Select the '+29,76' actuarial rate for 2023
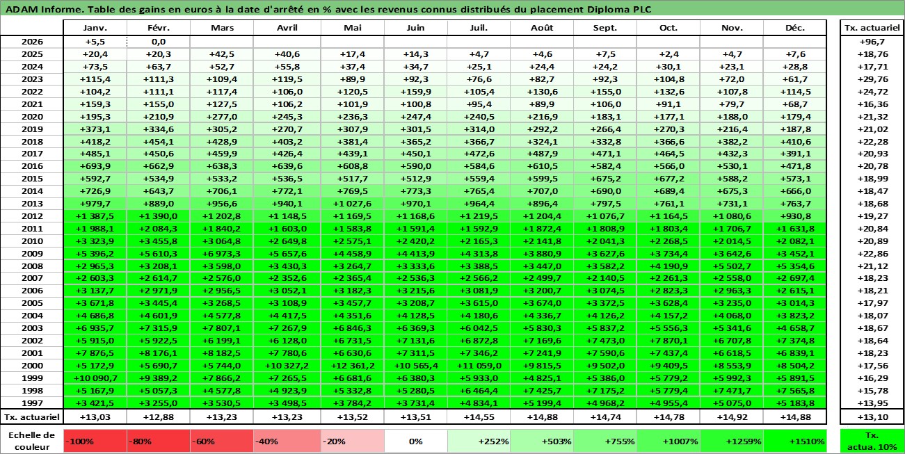The image size is (905, 454). [872, 79]
